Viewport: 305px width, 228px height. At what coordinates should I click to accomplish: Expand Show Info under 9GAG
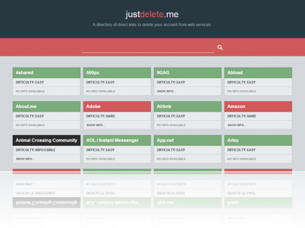coord(166,91)
